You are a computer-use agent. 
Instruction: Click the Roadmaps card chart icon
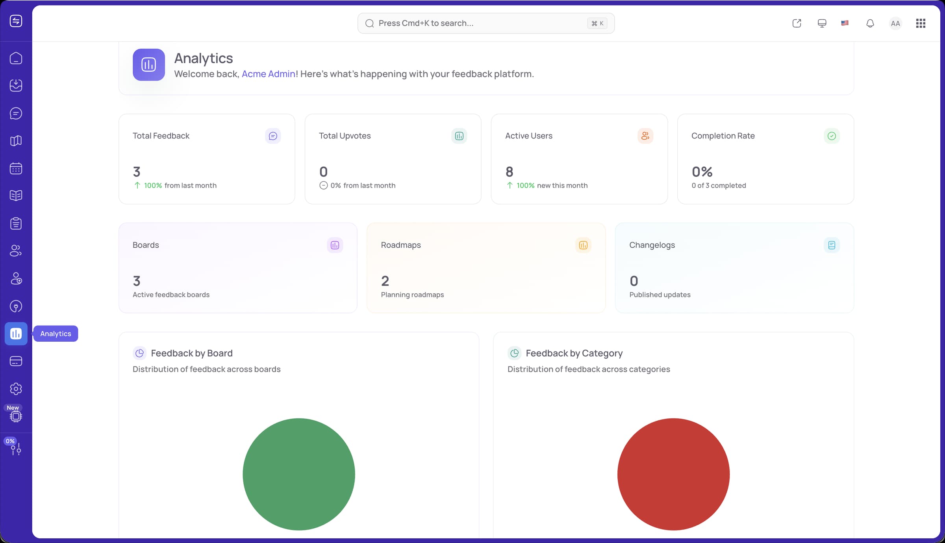tap(583, 245)
